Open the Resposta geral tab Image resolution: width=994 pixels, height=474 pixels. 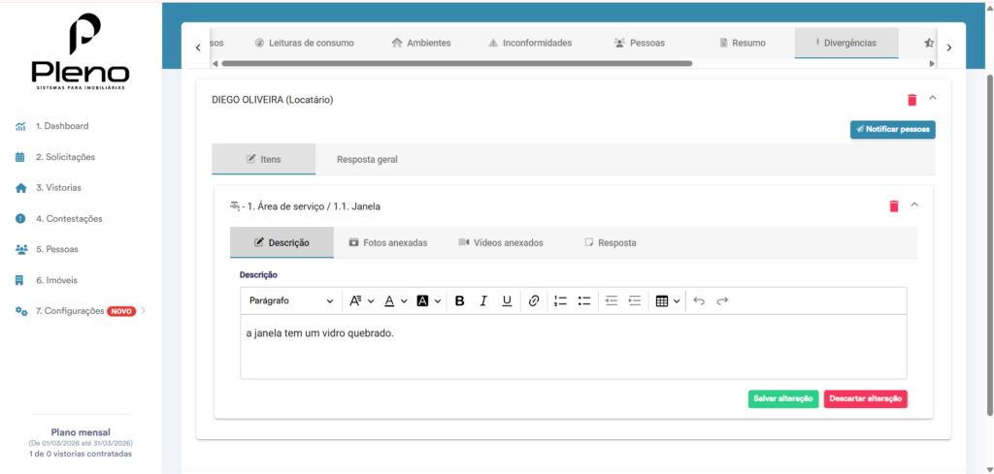pyautogui.click(x=367, y=159)
